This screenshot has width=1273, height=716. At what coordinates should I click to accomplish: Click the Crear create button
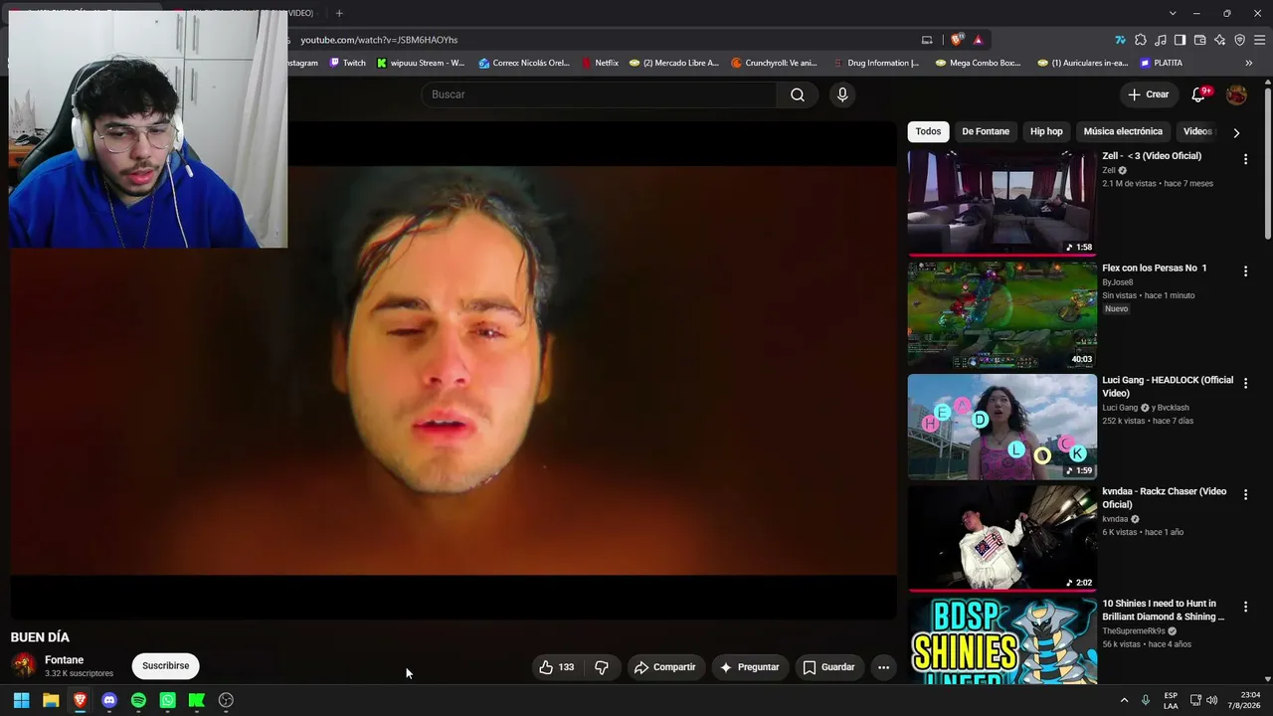[x=1149, y=94]
